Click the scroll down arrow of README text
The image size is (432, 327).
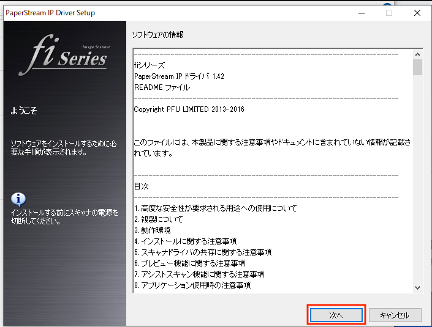(x=418, y=288)
